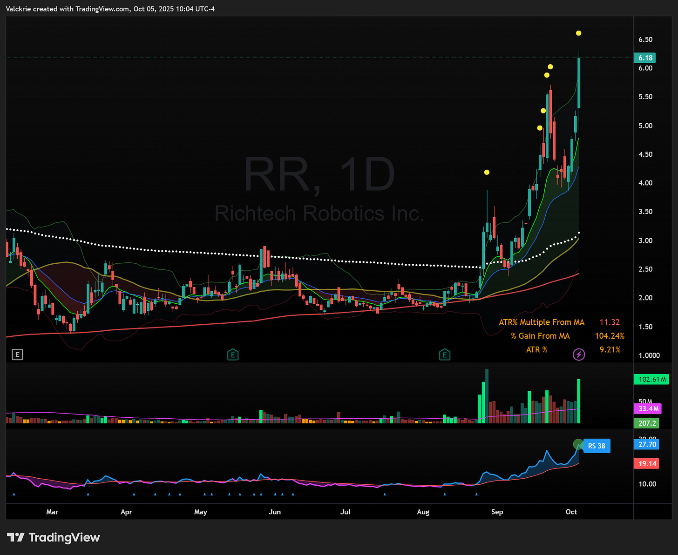678x555 pixels.
Task: Click the Aug label on time axis
Action: coord(423,512)
